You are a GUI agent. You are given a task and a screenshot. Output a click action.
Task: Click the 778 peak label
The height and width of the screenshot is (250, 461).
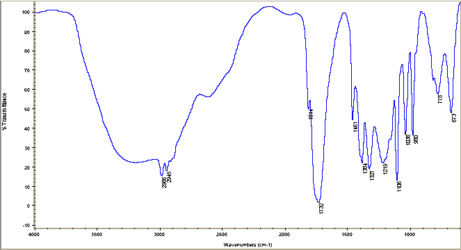440,99
